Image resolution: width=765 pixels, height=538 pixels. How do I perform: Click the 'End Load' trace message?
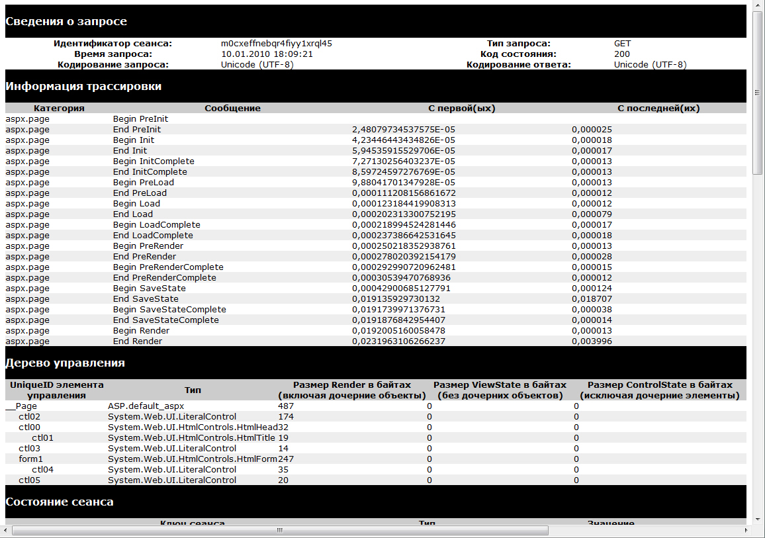pos(133,214)
